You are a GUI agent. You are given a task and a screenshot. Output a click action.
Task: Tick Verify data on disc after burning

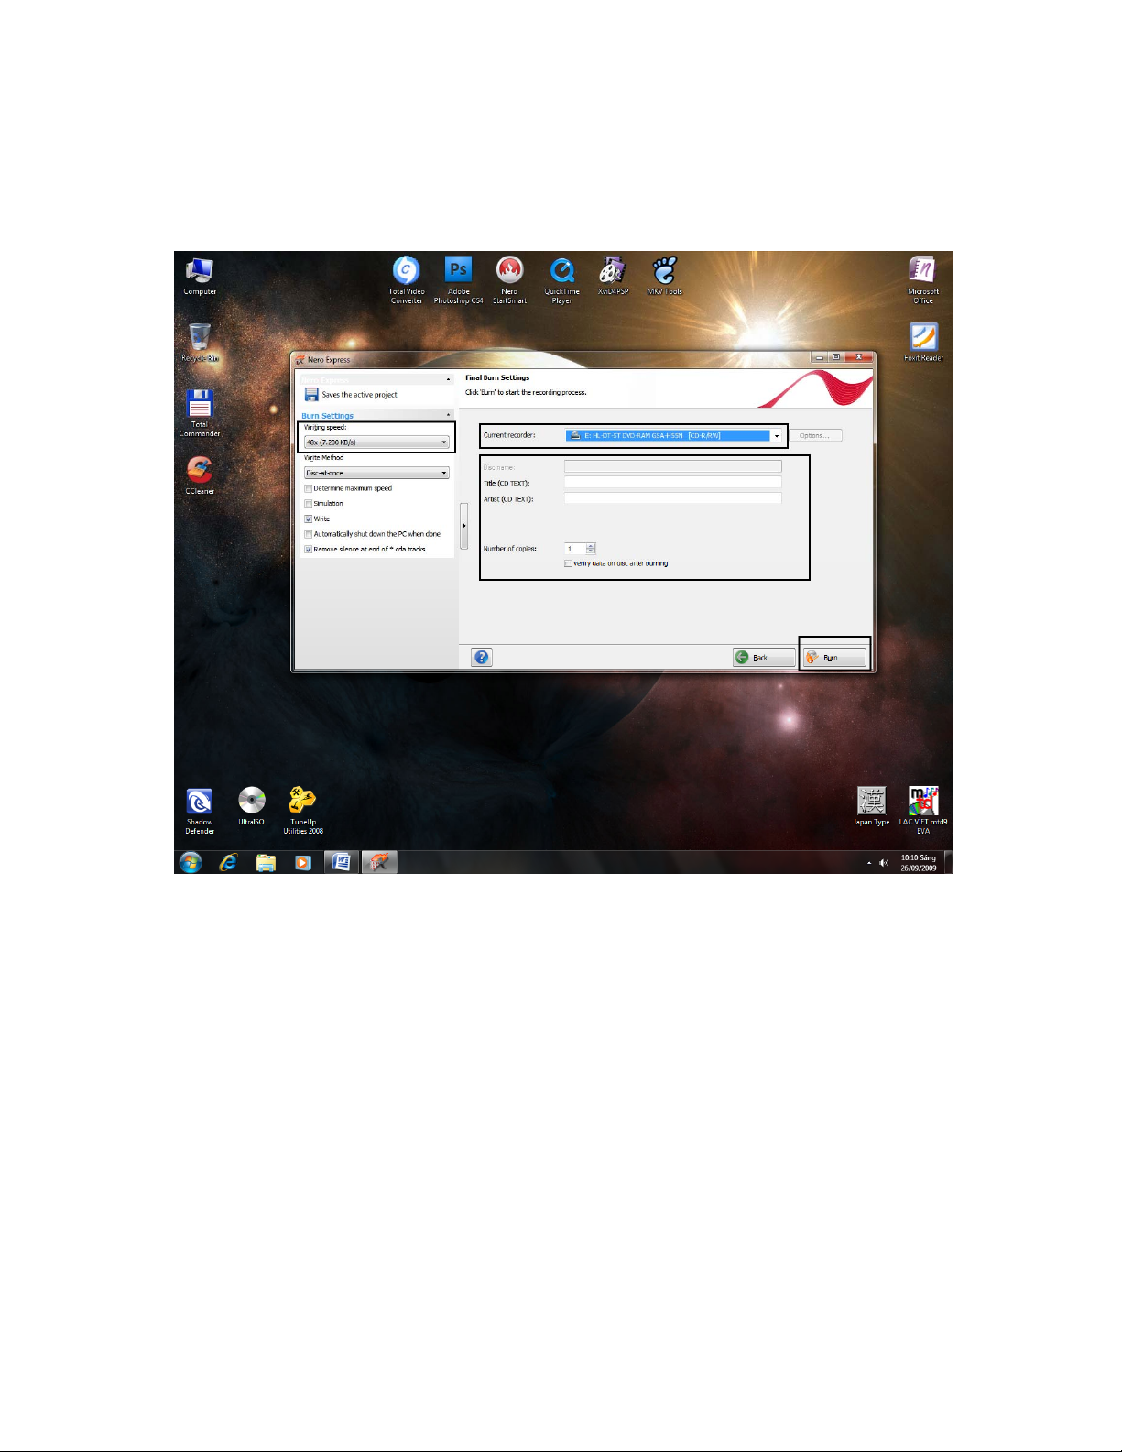coord(569,563)
